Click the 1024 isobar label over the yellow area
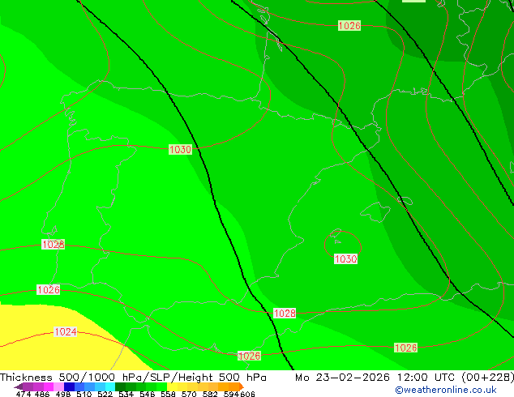Image resolution: width=514 pixels, height=397 pixels. pos(66,332)
